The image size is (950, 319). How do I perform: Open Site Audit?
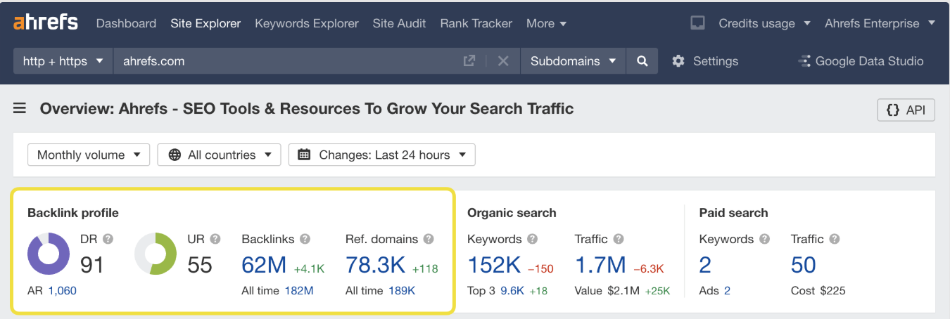click(399, 23)
